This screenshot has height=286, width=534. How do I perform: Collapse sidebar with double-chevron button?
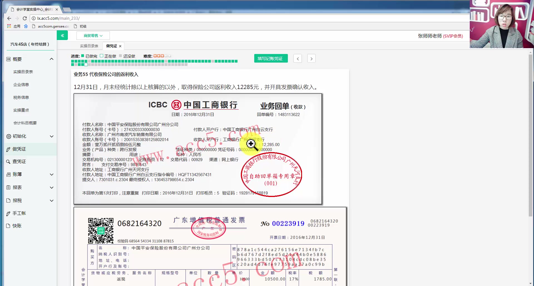pos(62,35)
